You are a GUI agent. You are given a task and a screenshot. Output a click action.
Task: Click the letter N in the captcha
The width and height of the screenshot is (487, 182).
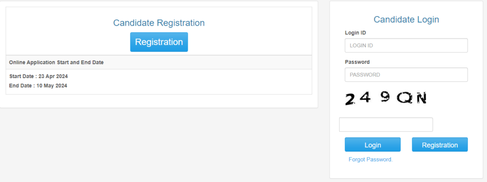click(x=421, y=98)
